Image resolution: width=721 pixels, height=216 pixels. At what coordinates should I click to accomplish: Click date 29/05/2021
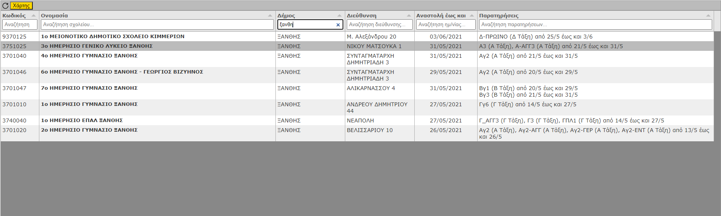click(446, 72)
